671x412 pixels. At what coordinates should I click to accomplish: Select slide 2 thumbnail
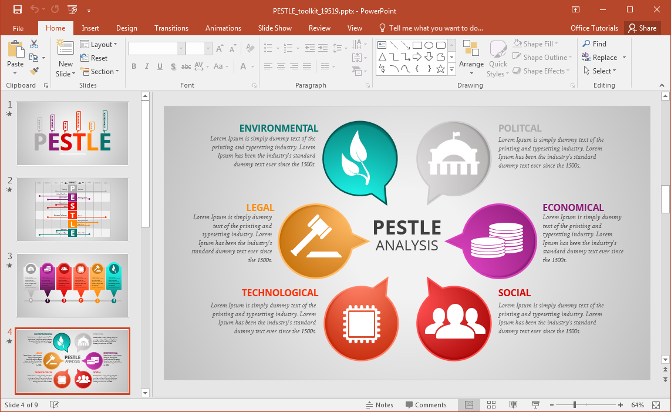click(72, 209)
